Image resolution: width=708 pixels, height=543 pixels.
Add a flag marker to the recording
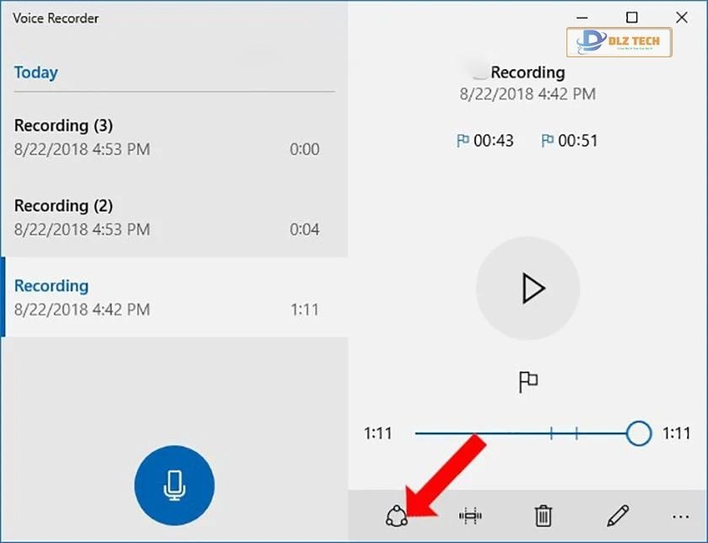point(528,382)
